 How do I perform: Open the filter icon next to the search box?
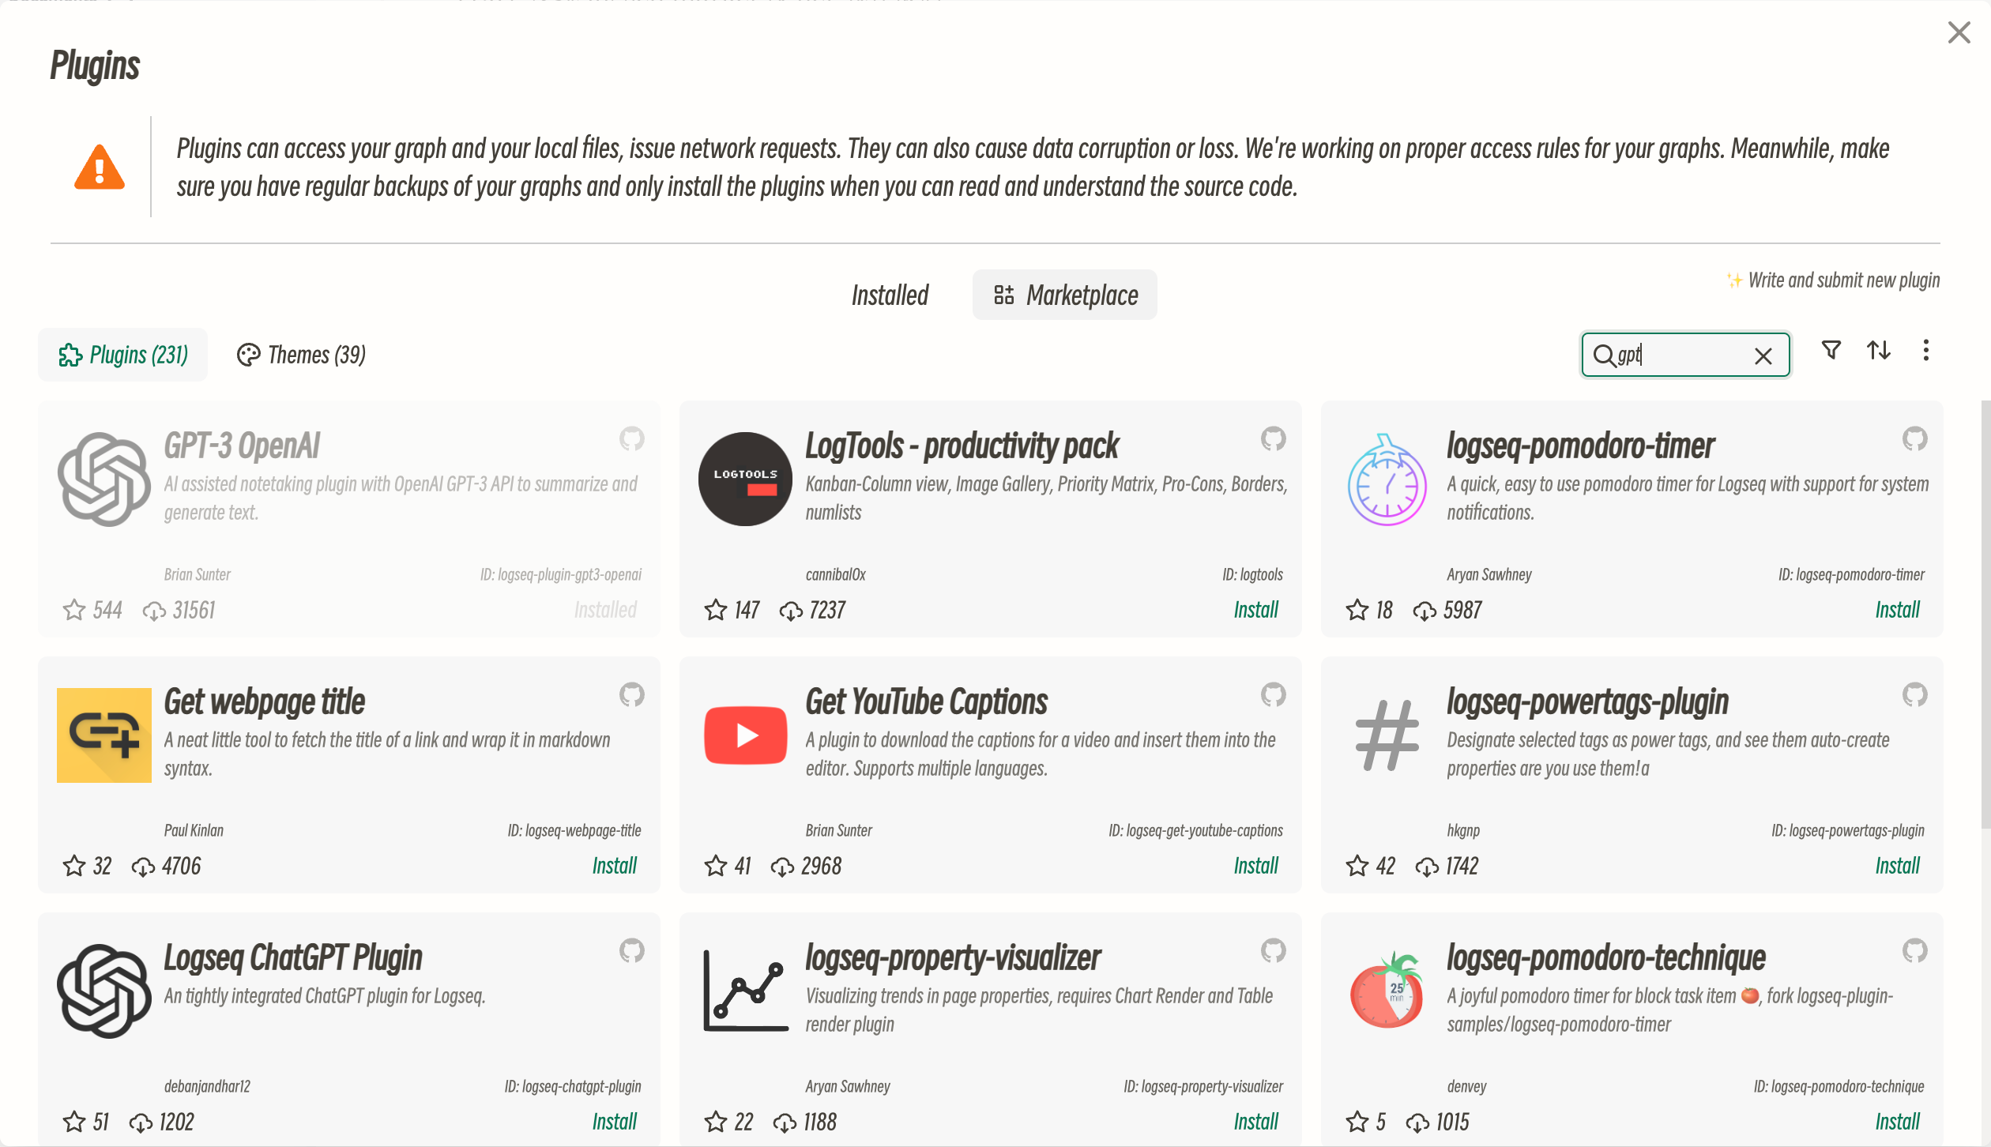pyautogui.click(x=1831, y=351)
